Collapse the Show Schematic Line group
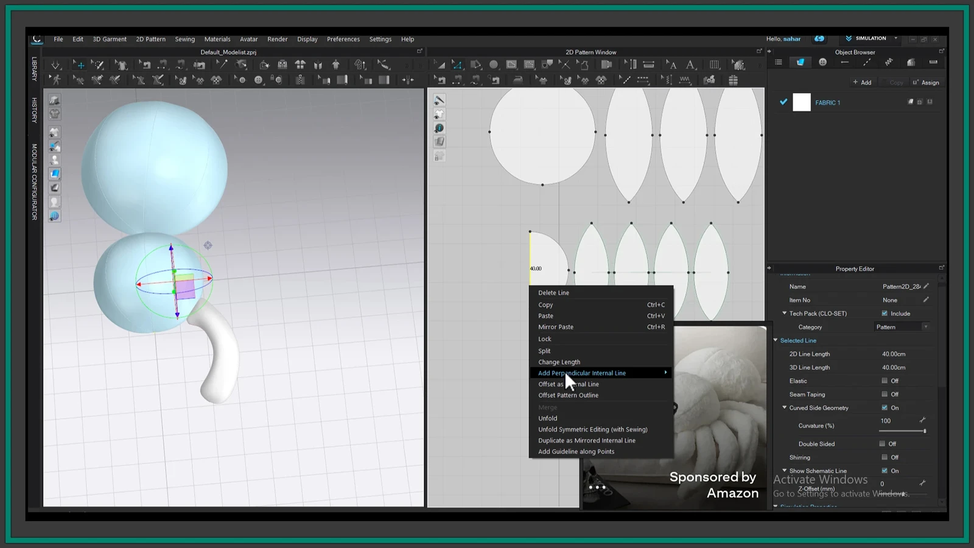 tap(784, 470)
